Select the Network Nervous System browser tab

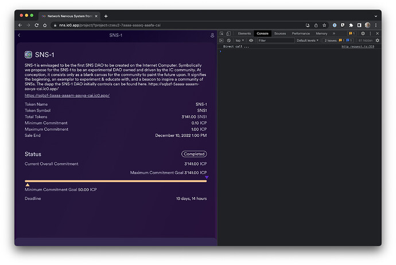(69, 16)
